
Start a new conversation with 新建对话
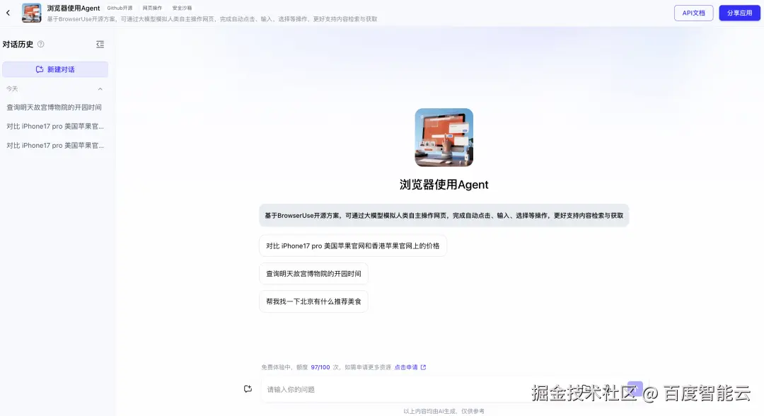55,69
